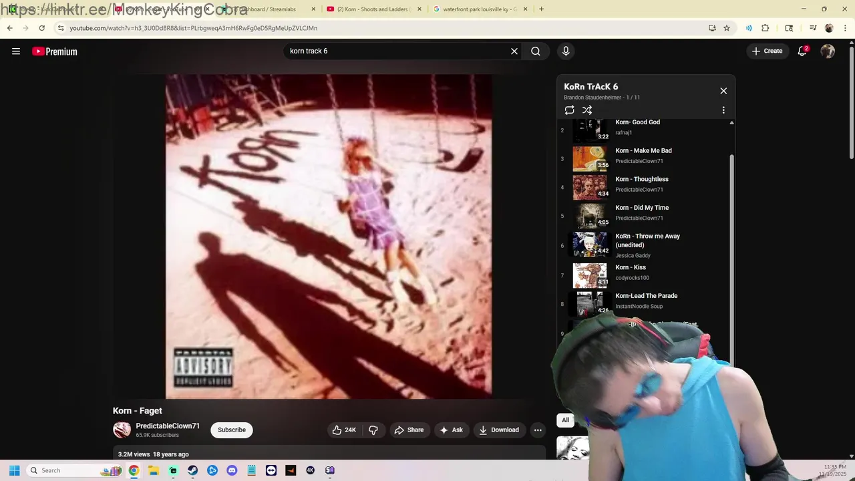Open the YouTube notifications bell
The width and height of the screenshot is (855, 481).
click(803, 51)
